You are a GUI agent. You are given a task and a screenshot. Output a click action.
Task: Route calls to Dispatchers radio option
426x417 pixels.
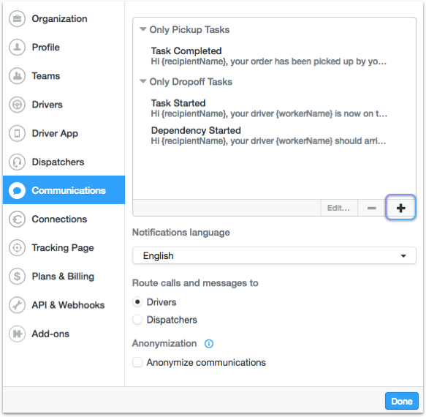(x=137, y=320)
